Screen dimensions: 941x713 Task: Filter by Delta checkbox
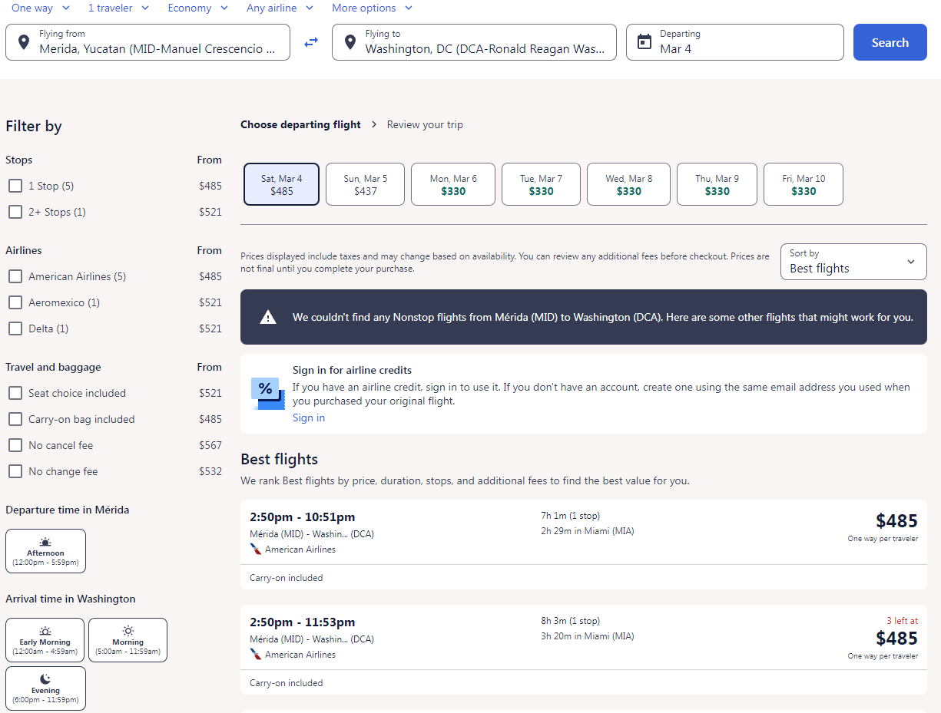click(x=15, y=328)
